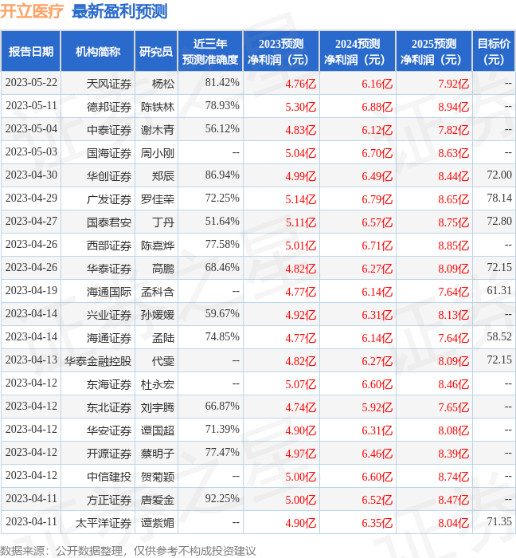Click accuracy value 92.25%

tap(222, 498)
